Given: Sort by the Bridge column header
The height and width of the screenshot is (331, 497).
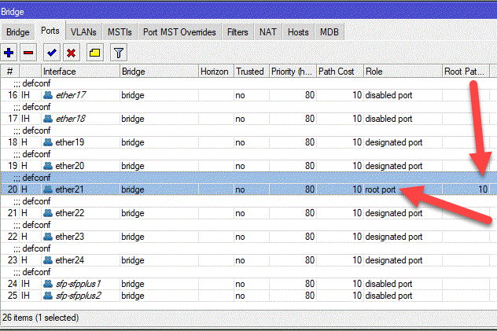Looking at the screenshot, I should (159, 72).
